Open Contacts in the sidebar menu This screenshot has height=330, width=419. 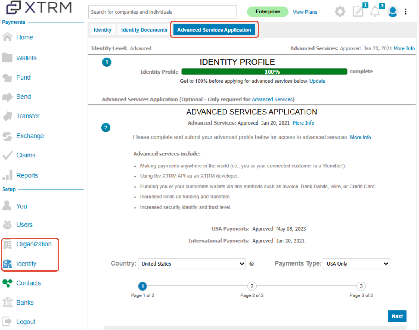coord(29,283)
